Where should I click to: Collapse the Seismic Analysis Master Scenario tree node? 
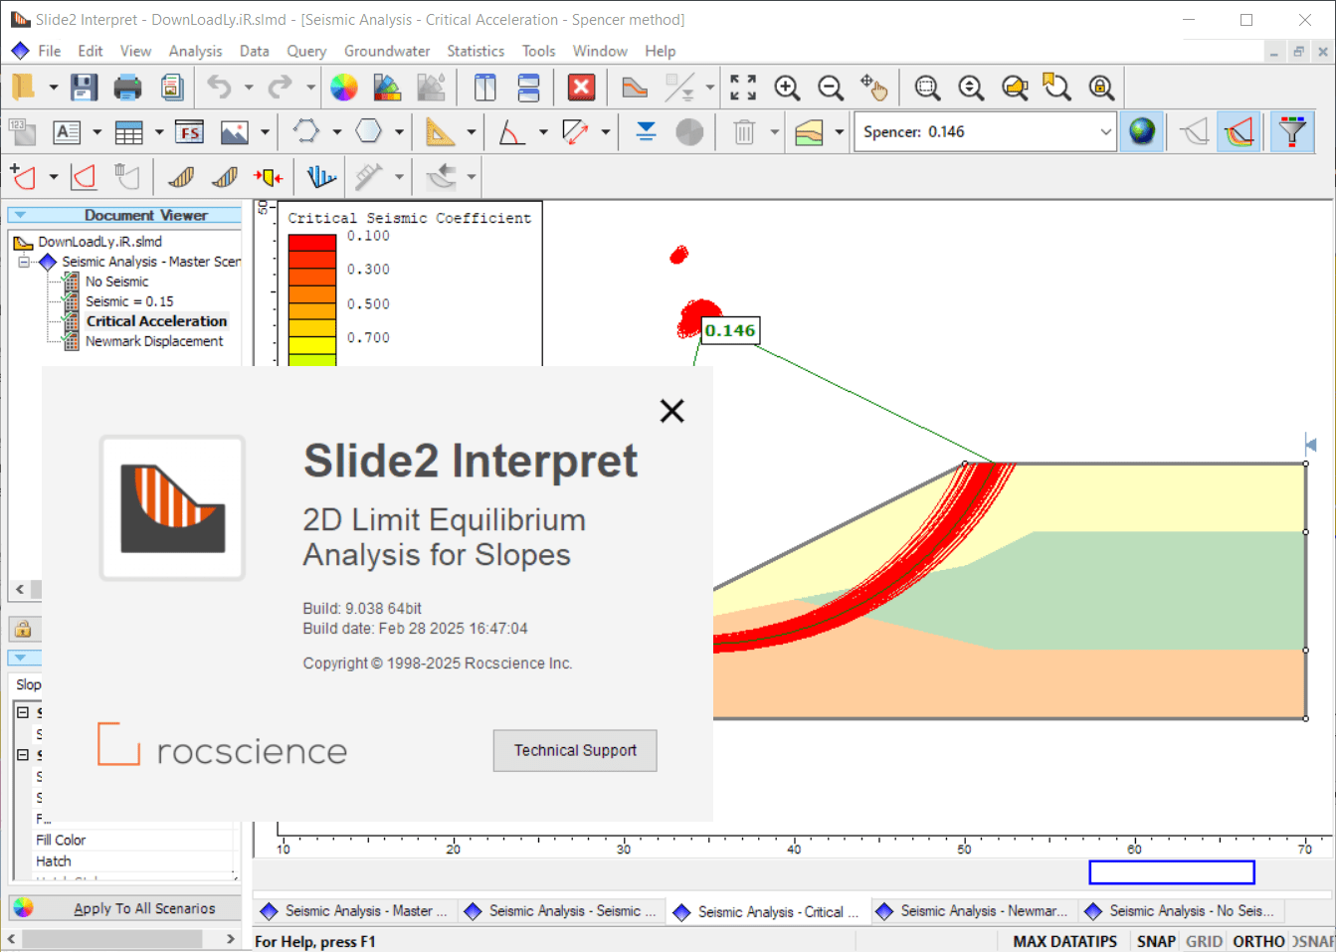pyautogui.click(x=24, y=262)
